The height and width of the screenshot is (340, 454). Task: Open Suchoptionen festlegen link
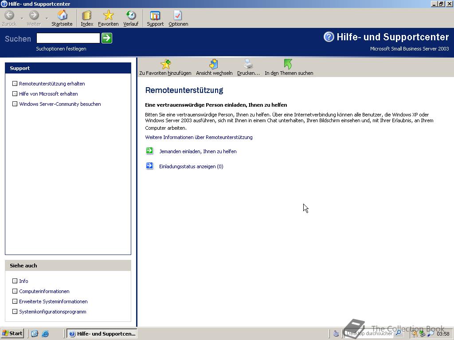point(61,49)
